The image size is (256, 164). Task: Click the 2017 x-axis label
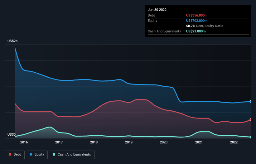tap(59, 142)
